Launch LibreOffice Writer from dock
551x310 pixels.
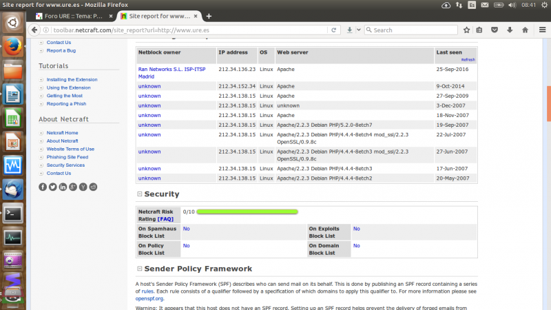tap(12, 94)
